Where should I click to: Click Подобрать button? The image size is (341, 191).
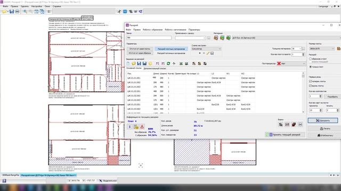(332, 97)
